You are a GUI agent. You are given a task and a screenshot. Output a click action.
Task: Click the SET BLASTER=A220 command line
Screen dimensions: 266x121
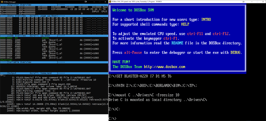tap(140, 76)
